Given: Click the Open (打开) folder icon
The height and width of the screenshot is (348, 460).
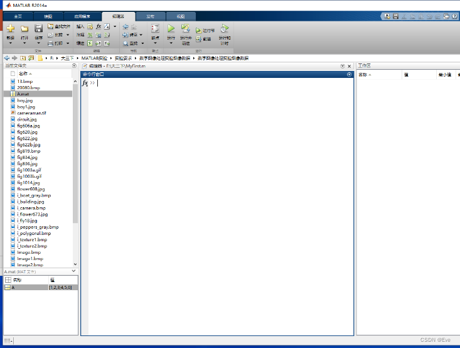Looking at the screenshot, I should (24, 28).
